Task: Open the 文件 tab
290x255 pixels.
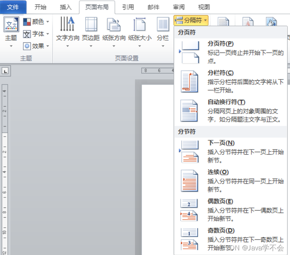Action: pos(13,7)
